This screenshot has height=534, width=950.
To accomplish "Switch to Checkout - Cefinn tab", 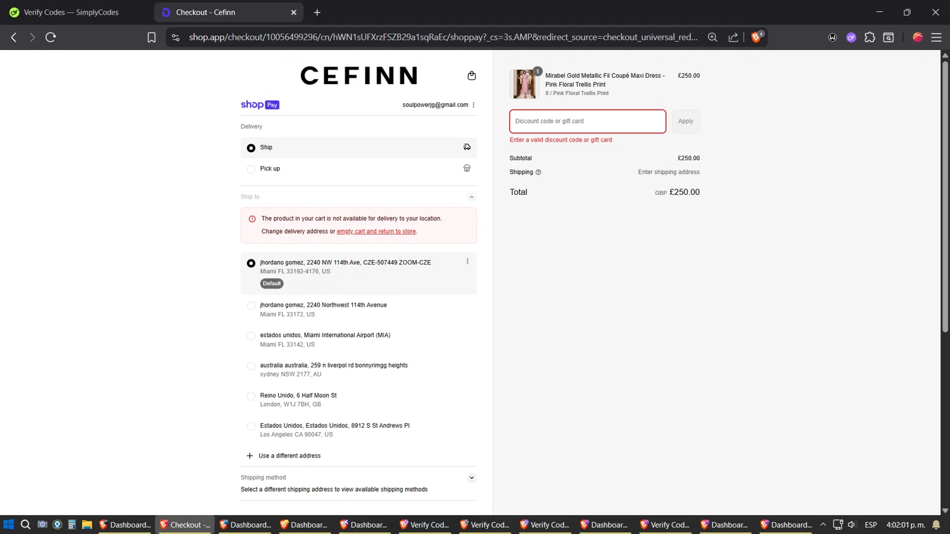I will pyautogui.click(x=229, y=12).
